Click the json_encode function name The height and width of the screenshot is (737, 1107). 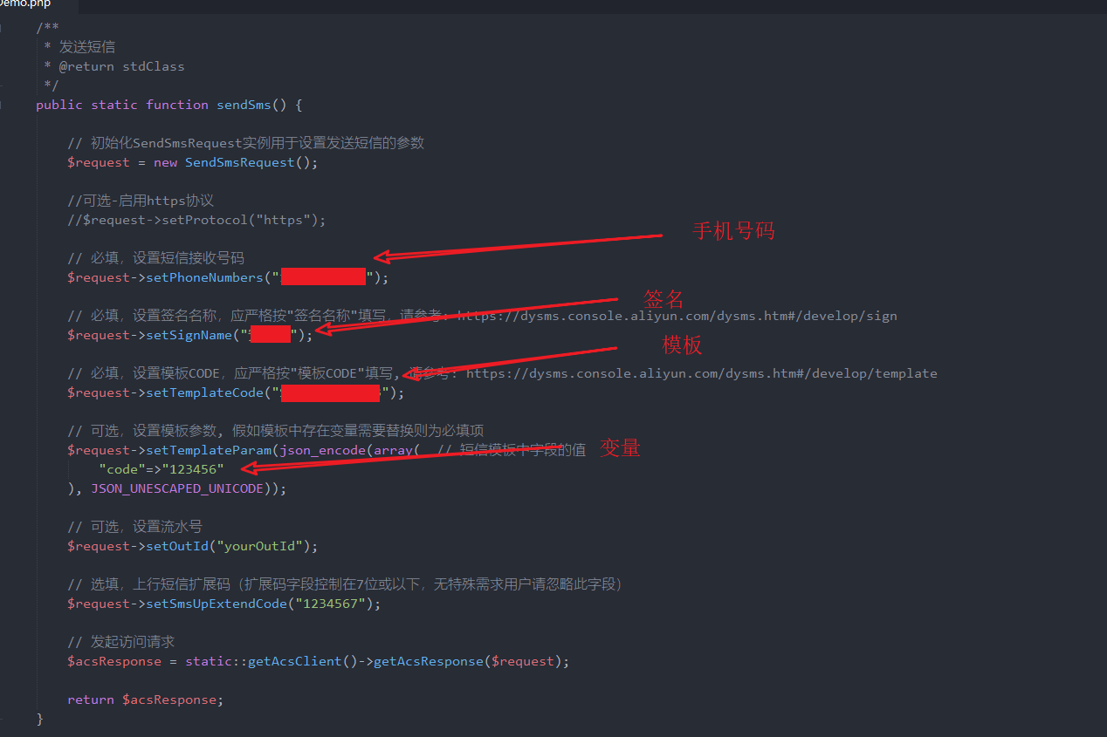[322, 450]
